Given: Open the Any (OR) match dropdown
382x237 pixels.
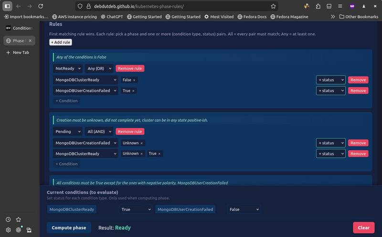Looking at the screenshot, I should (x=99, y=68).
